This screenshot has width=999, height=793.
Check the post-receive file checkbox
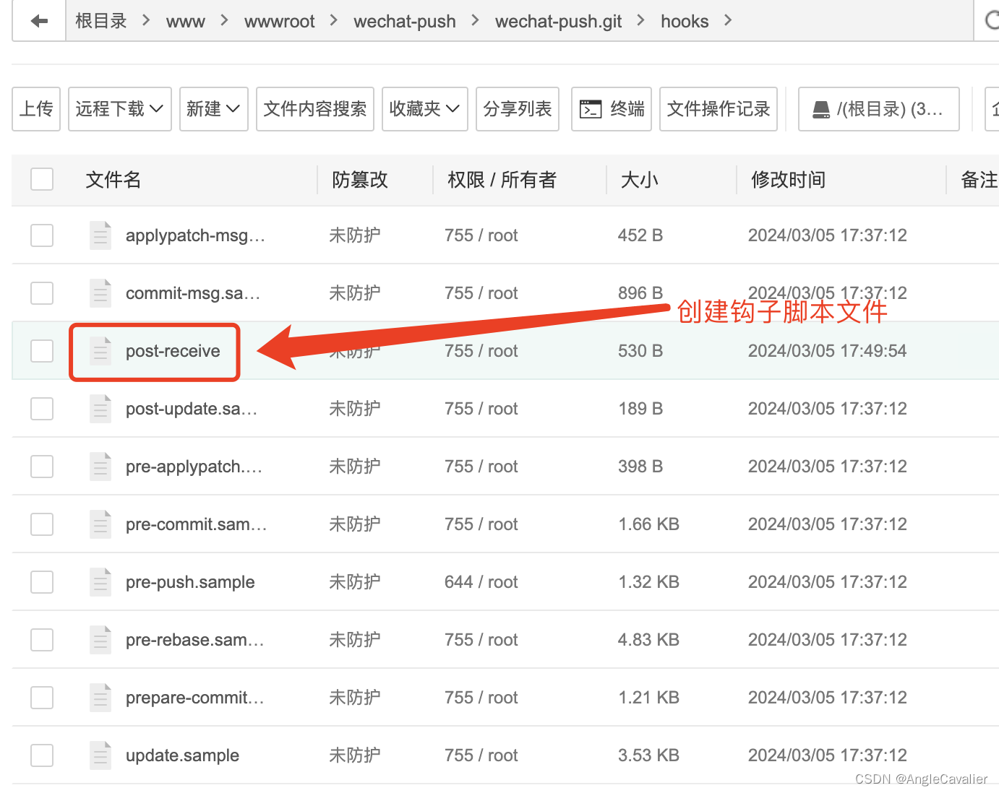tap(42, 351)
